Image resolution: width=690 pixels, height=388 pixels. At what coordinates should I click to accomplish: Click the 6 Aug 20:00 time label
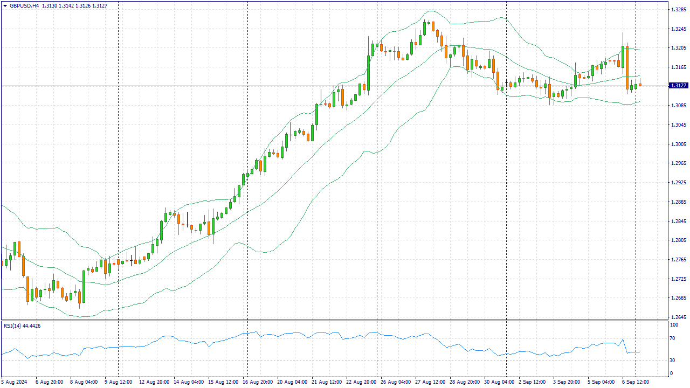coord(49,382)
